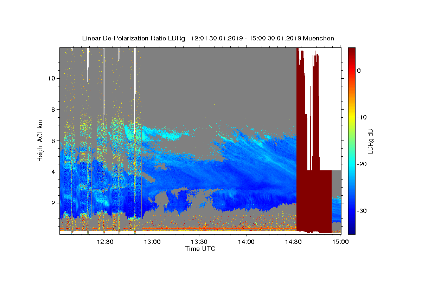The width and height of the screenshot is (422, 281).
Task: Click the height tick label 4
Action: pyautogui.click(x=53, y=172)
